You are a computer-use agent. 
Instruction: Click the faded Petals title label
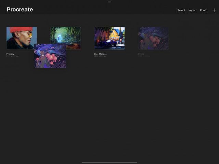pyautogui.click(x=141, y=54)
